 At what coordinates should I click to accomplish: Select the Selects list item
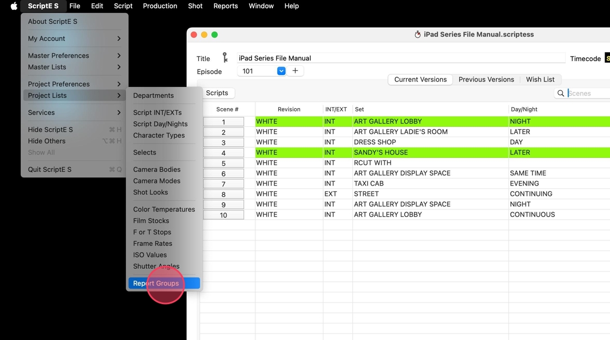tap(164, 152)
